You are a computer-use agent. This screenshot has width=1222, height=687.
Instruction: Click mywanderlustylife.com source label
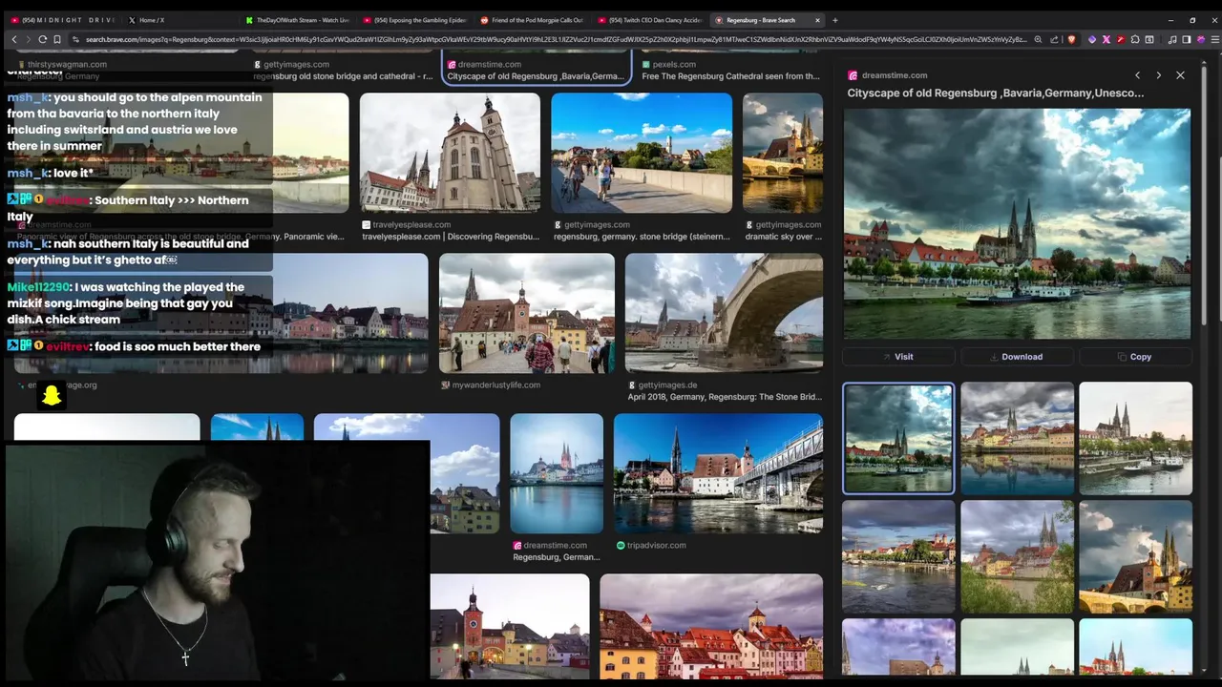[496, 385]
